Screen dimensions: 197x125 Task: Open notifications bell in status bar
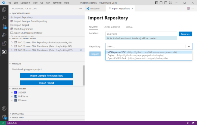click(x=193, y=123)
